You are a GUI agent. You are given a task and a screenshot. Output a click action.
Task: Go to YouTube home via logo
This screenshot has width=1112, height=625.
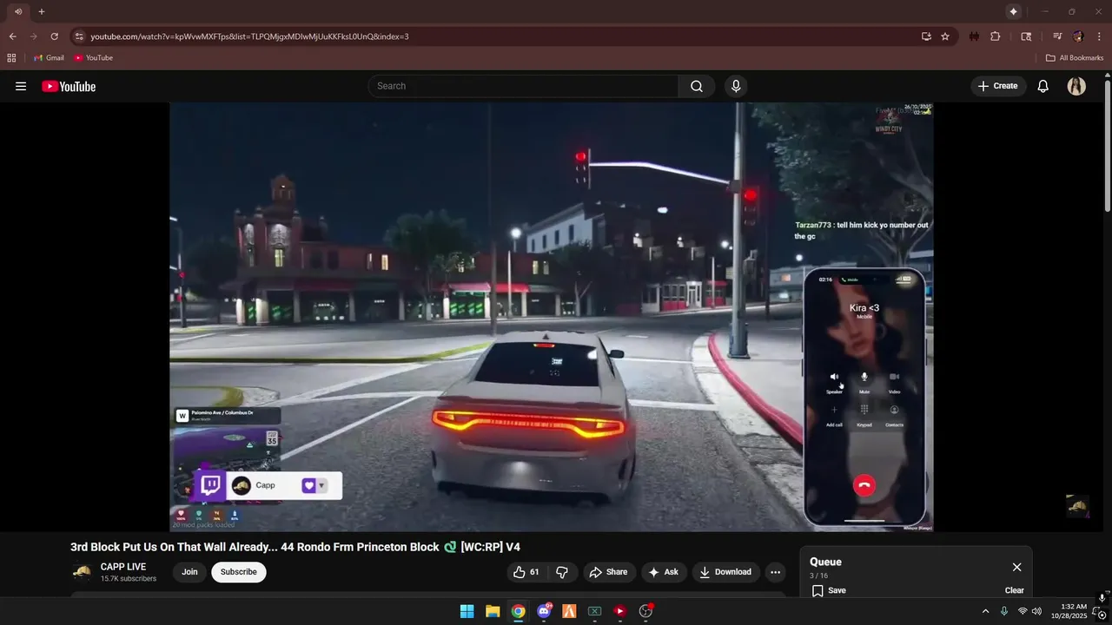(x=69, y=86)
